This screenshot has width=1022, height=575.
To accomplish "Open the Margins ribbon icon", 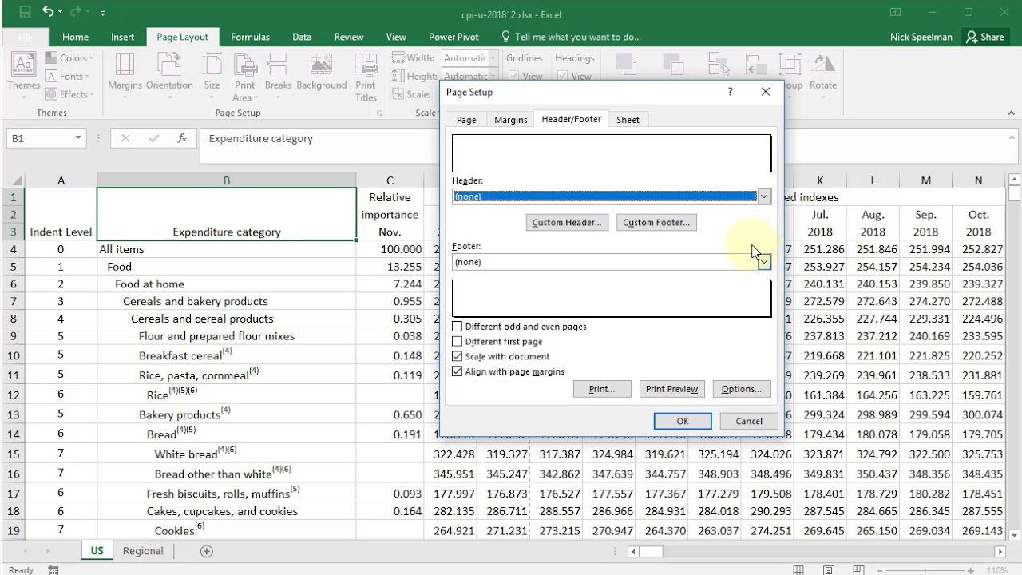I will [x=125, y=73].
